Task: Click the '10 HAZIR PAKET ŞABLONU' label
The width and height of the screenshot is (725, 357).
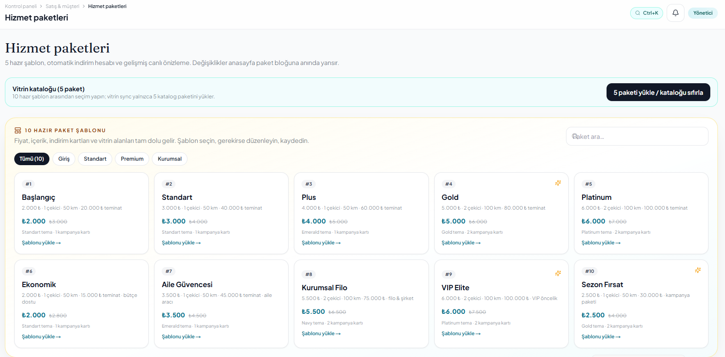Action: coord(65,130)
